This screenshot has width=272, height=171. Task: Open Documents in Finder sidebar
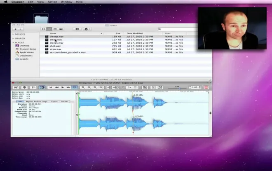click(x=24, y=56)
